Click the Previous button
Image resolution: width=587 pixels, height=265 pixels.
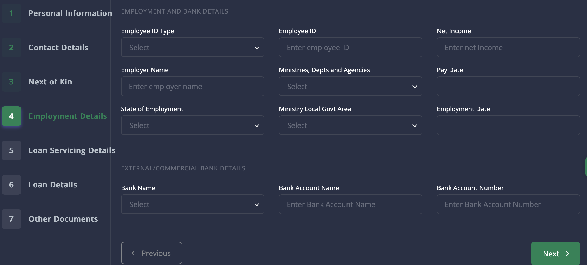[x=151, y=253]
